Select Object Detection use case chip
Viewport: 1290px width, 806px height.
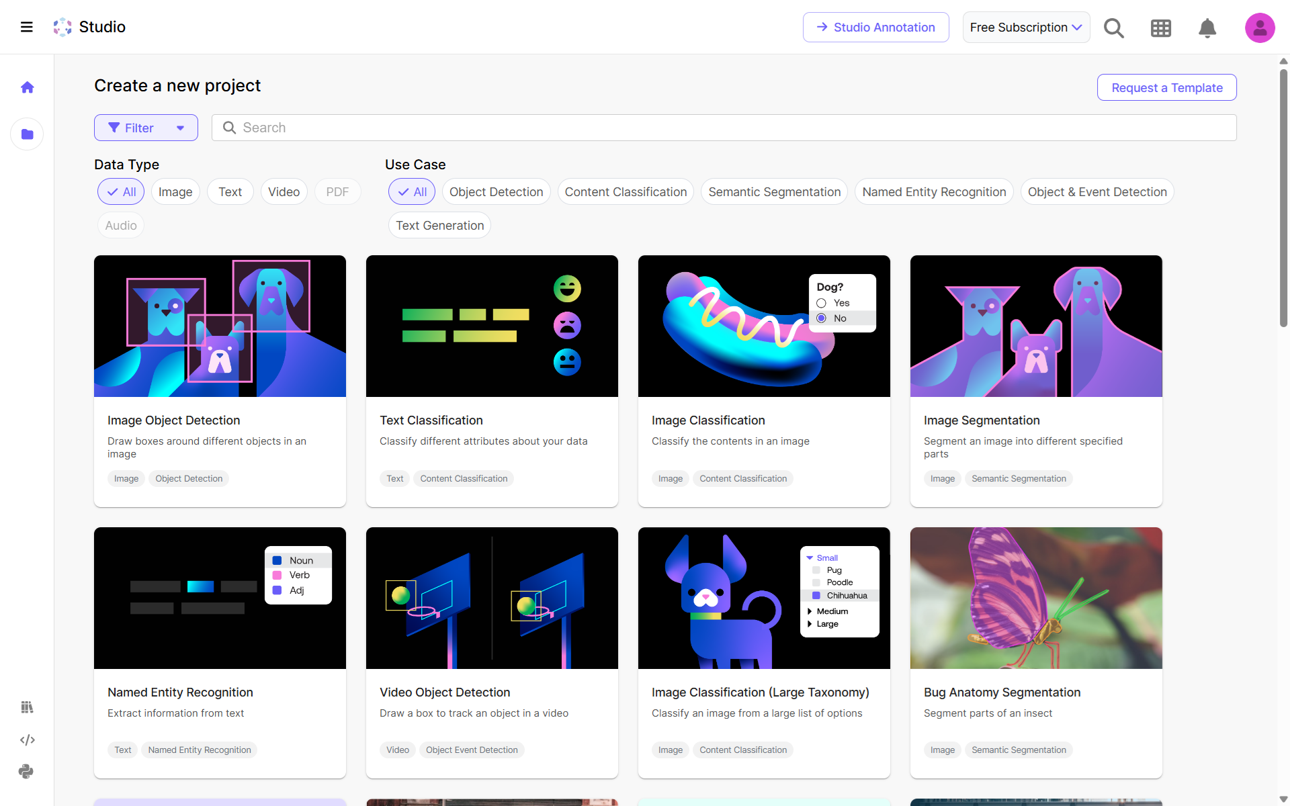pyautogui.click(x=496, y=192)
